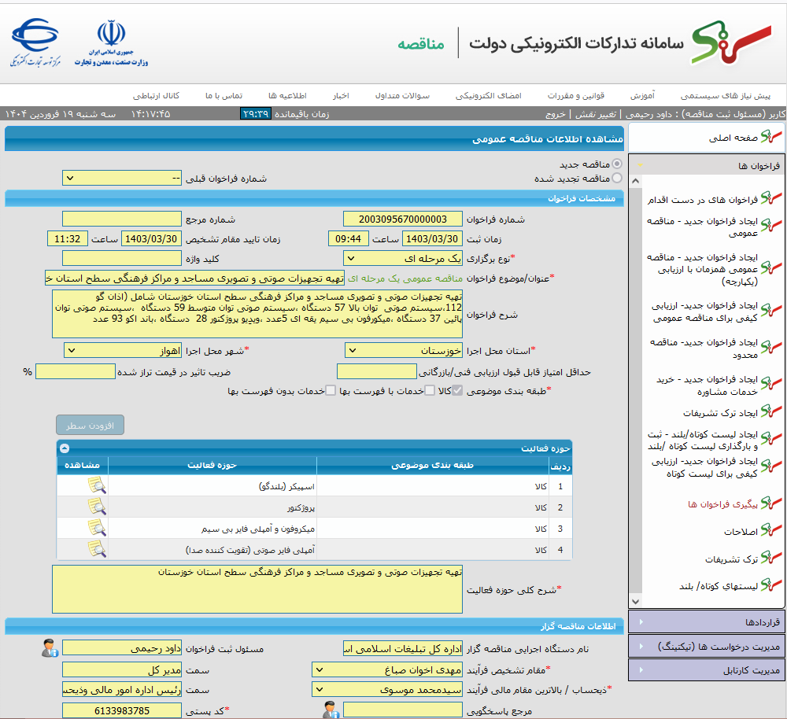Click the ضریب تاثیر در قیمت تراز شده field

click(x=76, y=371)
